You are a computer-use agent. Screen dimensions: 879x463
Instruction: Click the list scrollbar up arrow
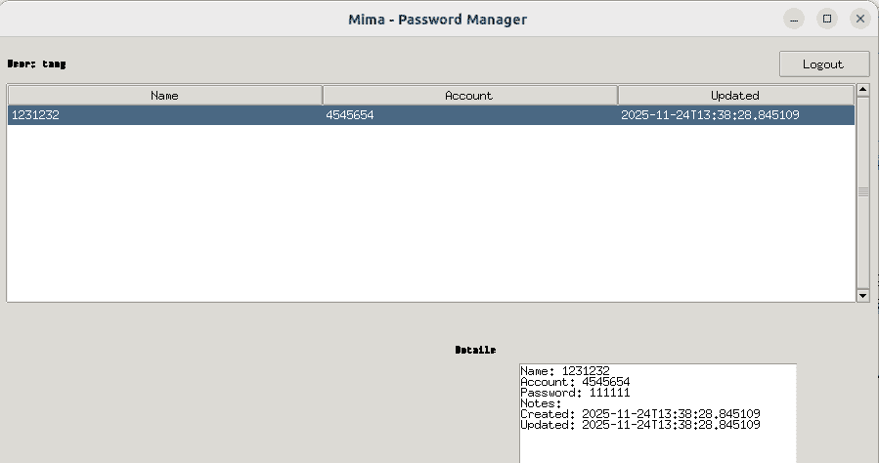click(862, 91)
